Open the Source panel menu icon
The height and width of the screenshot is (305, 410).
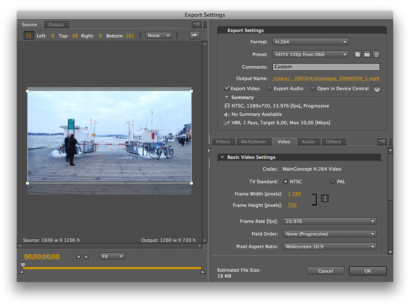[197, 24]
